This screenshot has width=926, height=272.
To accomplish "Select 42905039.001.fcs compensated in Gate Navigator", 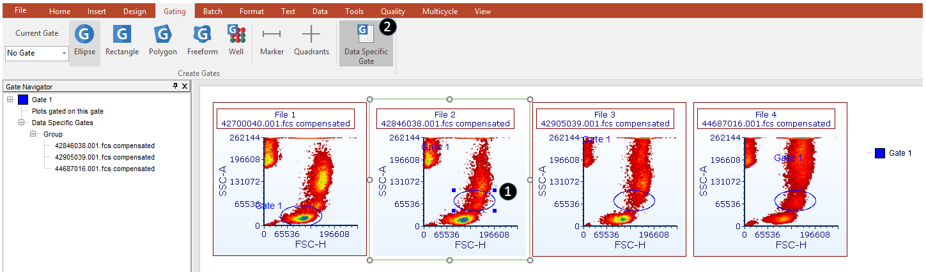I will 104,157.
